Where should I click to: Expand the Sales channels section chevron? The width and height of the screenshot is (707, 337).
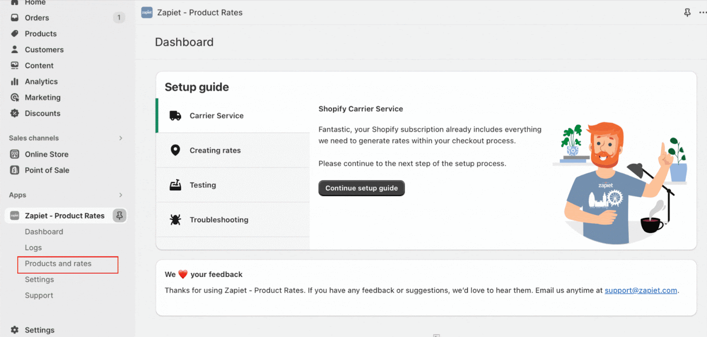121,138
